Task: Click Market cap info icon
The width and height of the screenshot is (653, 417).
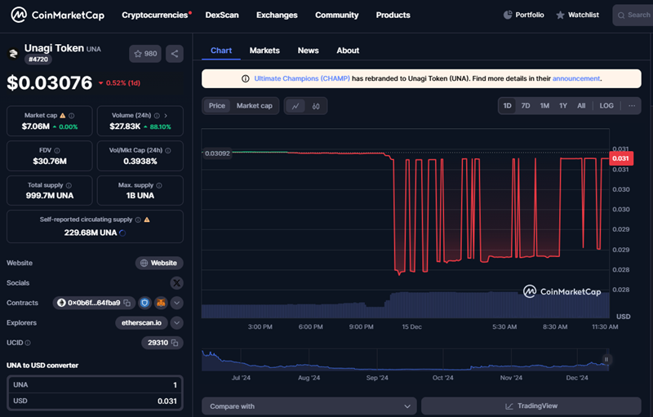Action: pyautogui.click(x=72, y=116)
